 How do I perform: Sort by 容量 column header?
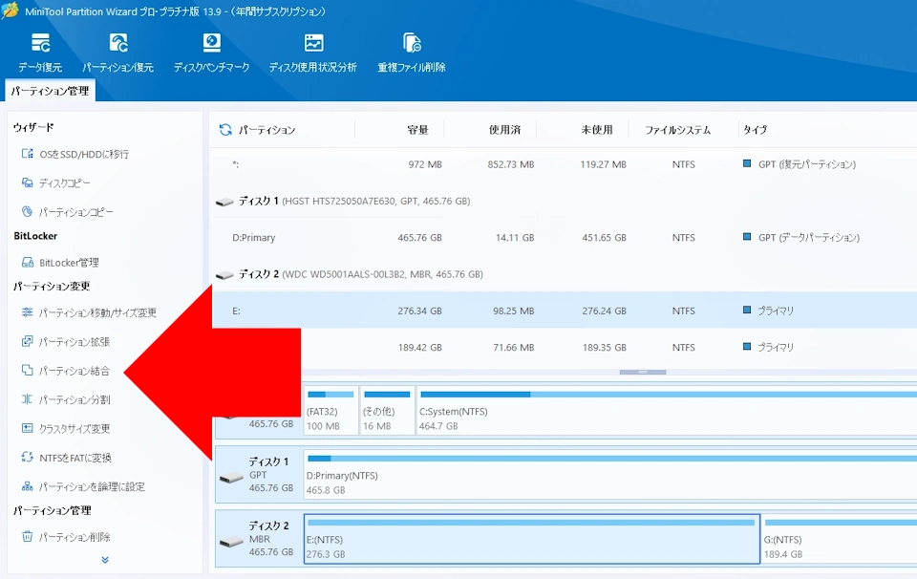(x=417, y=130)
